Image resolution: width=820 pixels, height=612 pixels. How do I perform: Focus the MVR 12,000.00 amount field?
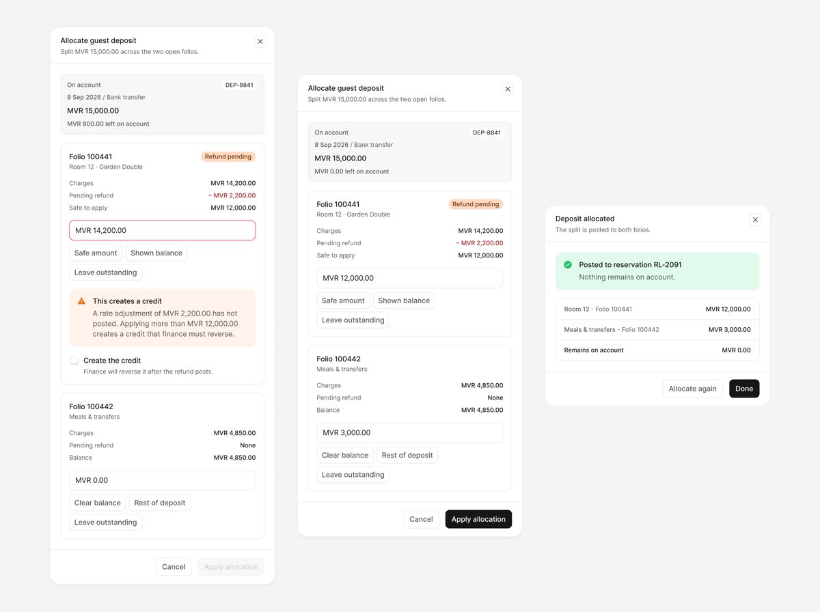[410, 278]
